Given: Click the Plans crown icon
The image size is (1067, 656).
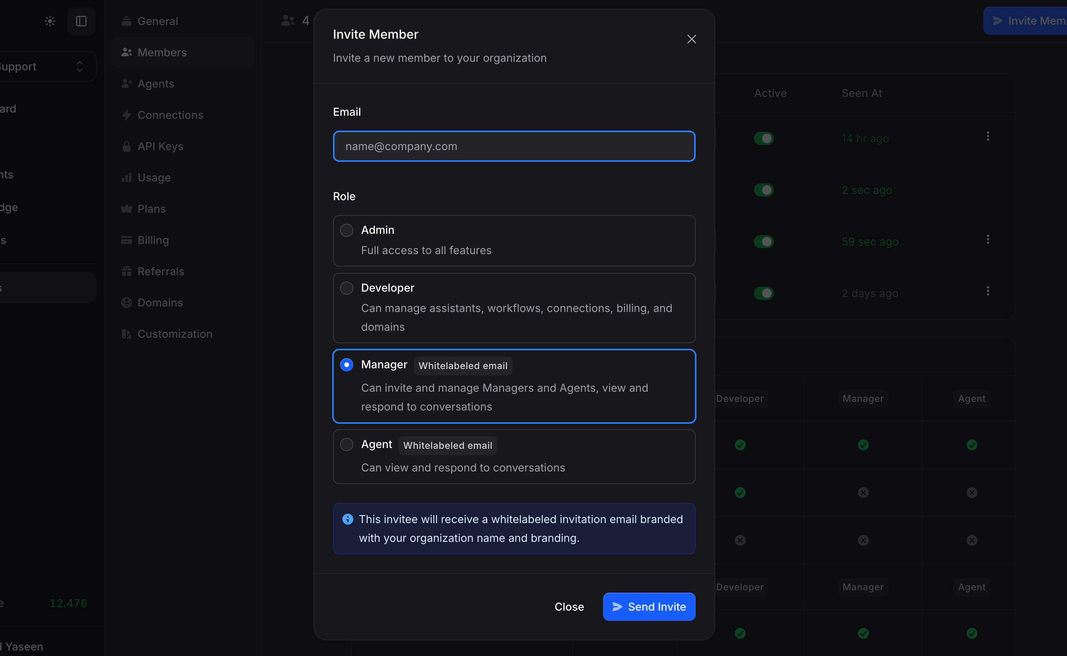Looking at the screenshot, I should pyautogui.click(x=126, y=209).
